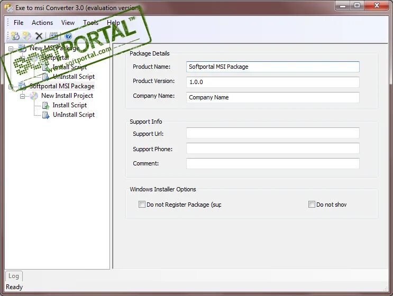
Task: Click the 'Company Name:' label
Action: point(154,96)
